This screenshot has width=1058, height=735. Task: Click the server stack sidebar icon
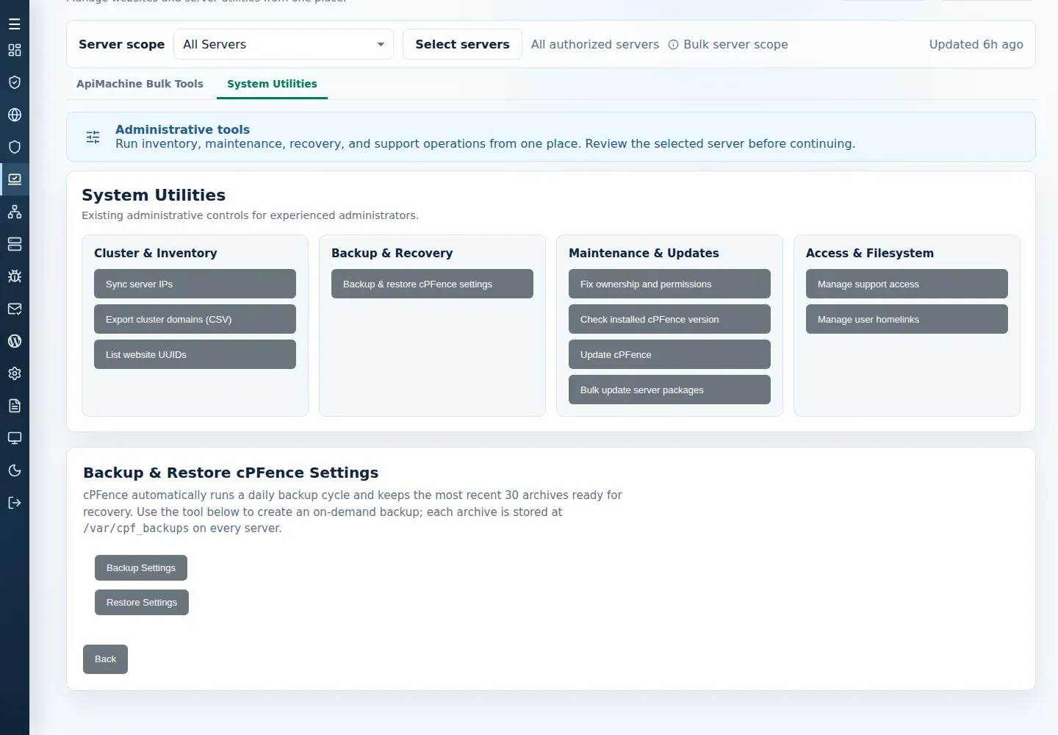click(15, 244)
